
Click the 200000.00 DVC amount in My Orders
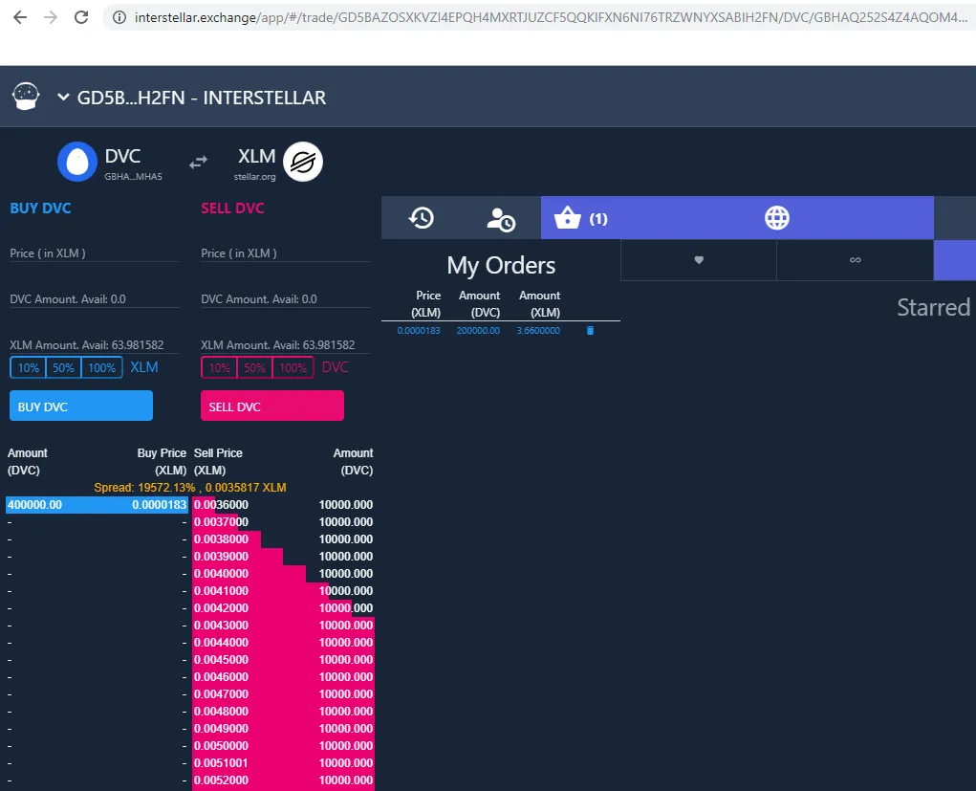pyautogui.click(x=478, y=331)
